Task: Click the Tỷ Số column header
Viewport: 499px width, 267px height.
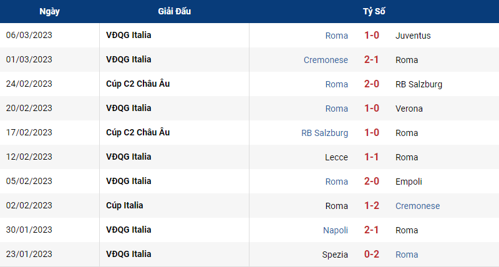Action: tap(374, 11)
